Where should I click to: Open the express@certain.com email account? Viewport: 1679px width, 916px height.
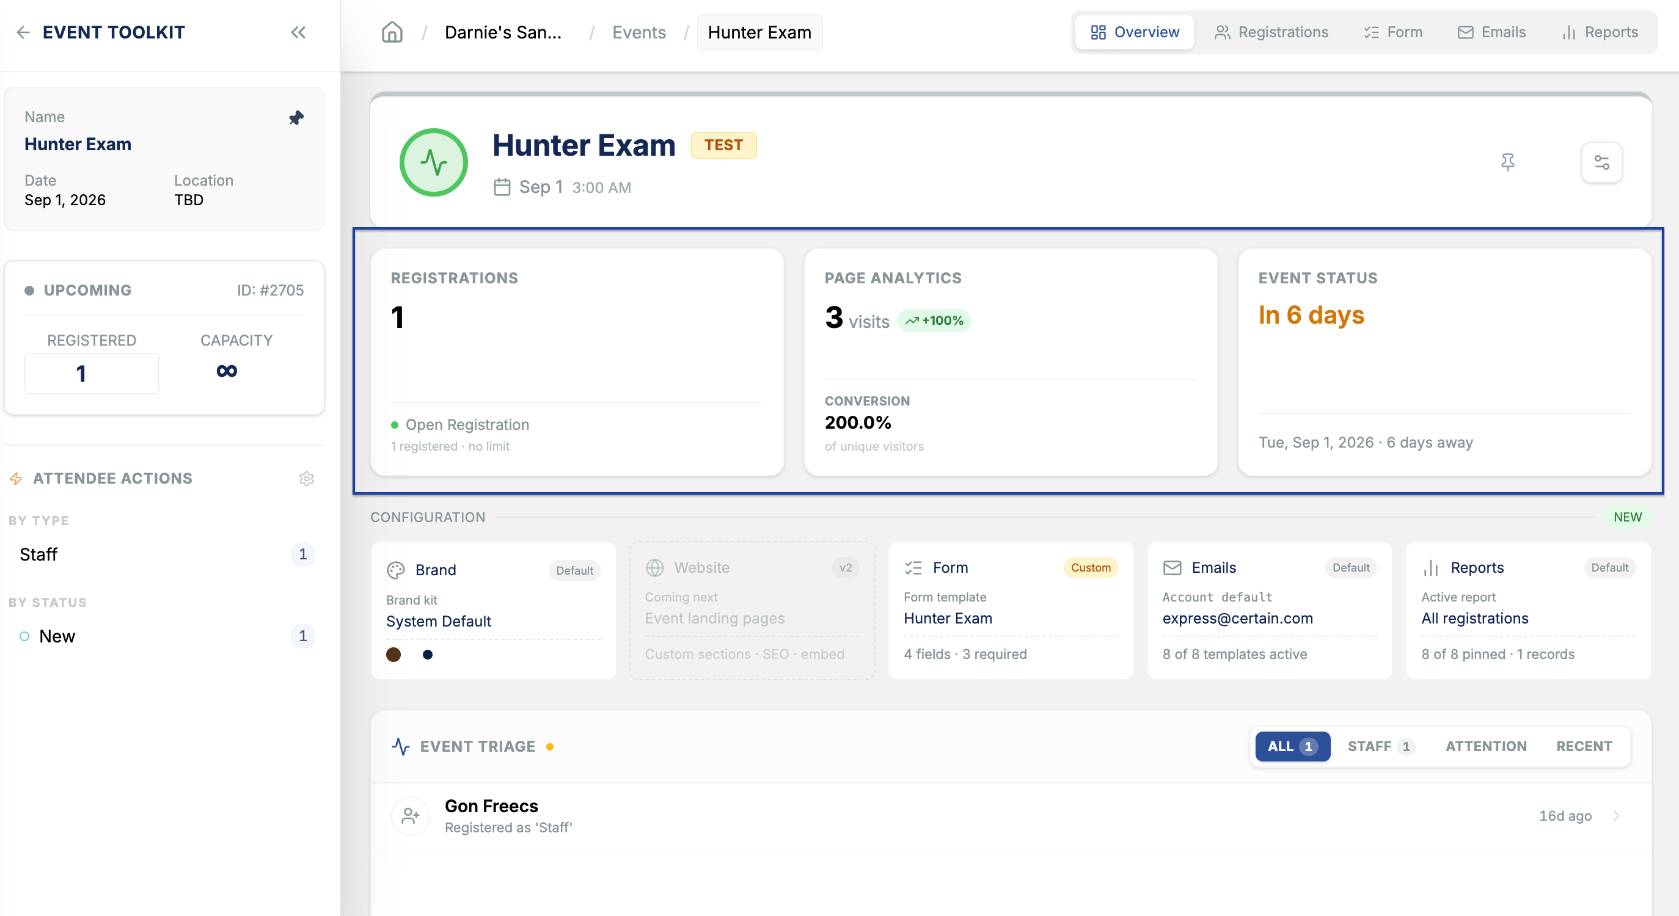click(x=1238, y=619)
